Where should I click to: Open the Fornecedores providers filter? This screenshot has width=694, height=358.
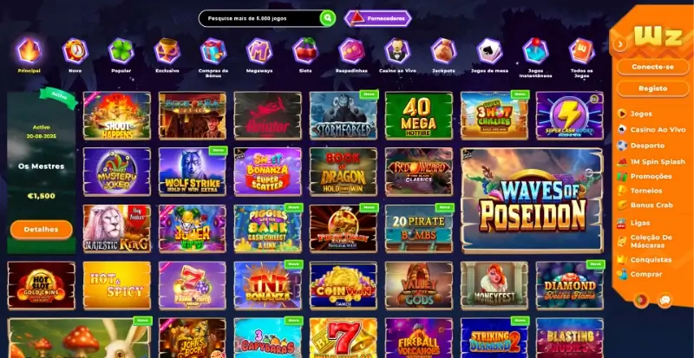(x=377, y=18)
